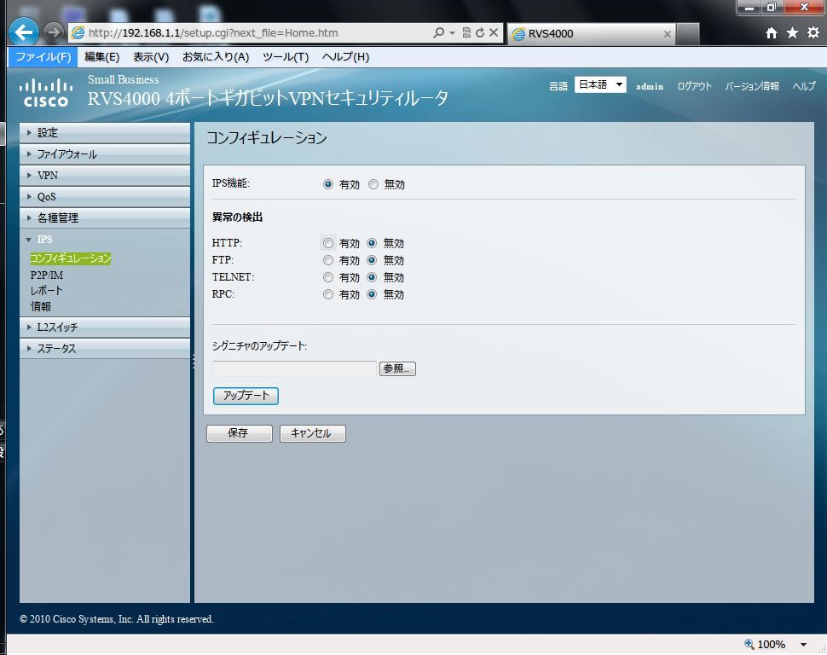Open the 編集(E) menu
The width and height of the screenshot is (827, 655).
(x=101, y=57)
